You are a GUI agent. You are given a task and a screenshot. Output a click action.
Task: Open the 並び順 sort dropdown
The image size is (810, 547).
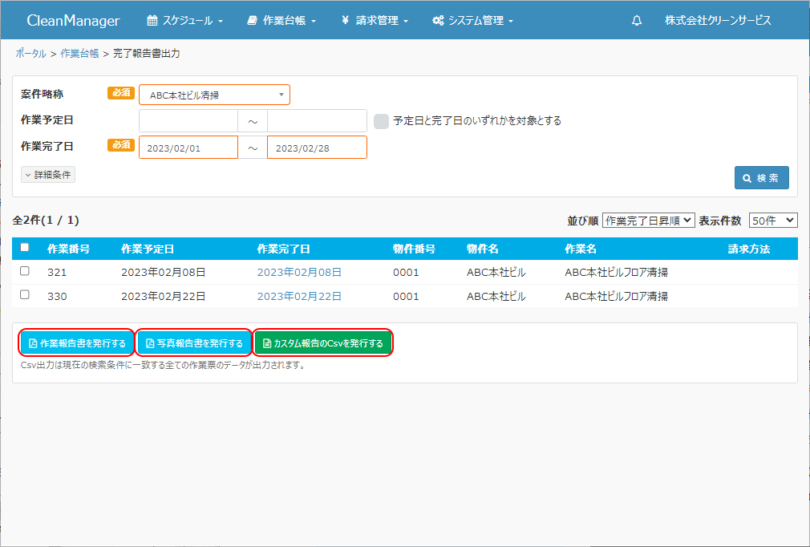click(648, 221)
